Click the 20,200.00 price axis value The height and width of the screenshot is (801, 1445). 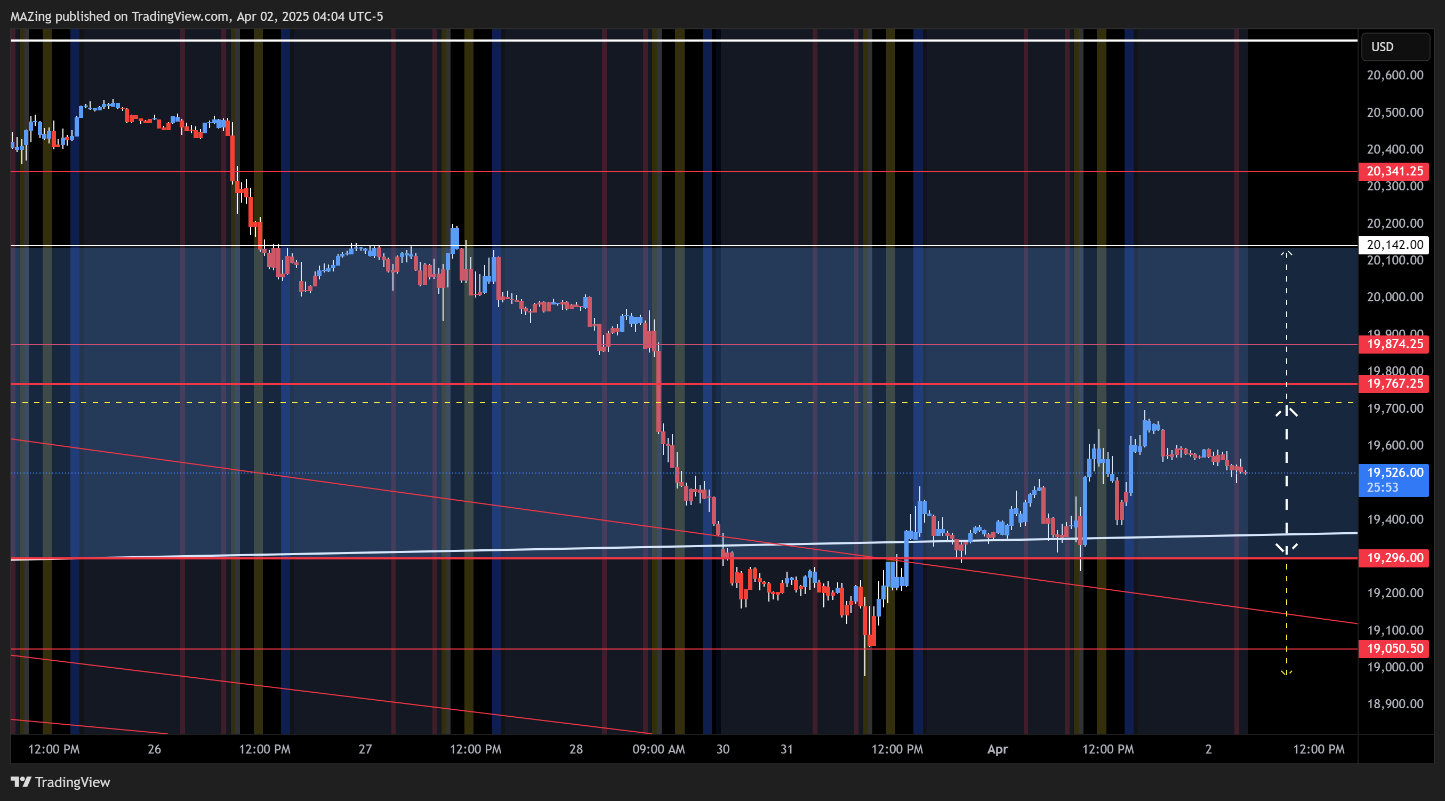pos(1394,223)
